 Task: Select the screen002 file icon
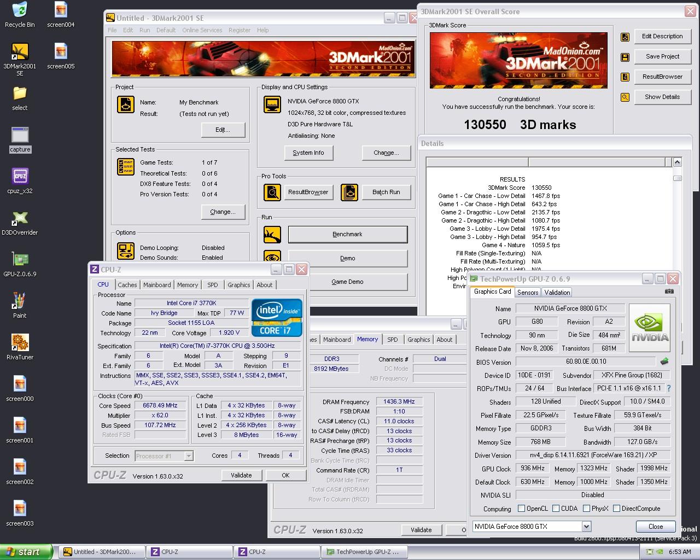[x=20, y=472]
